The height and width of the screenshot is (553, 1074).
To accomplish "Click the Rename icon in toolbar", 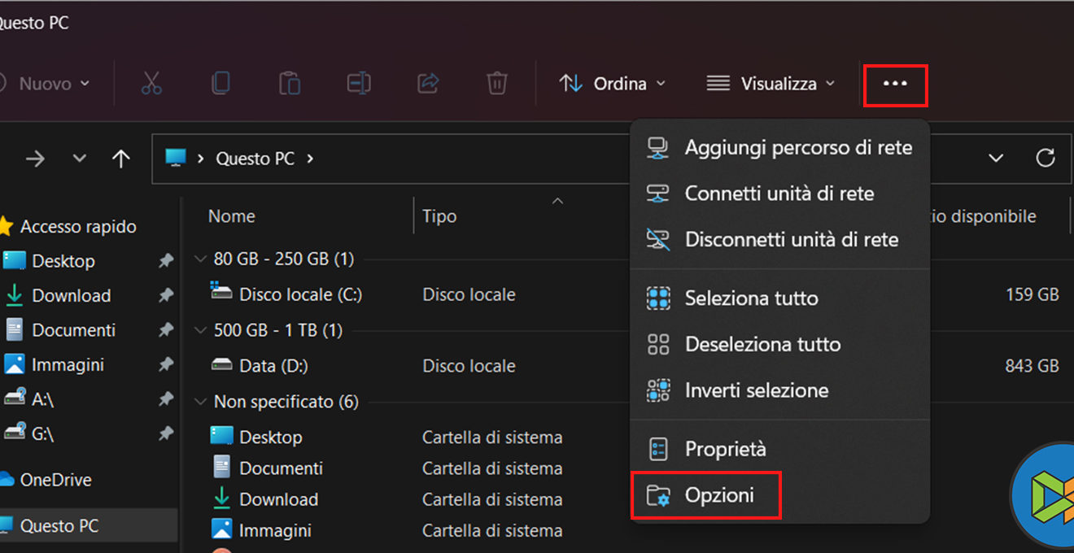I will (x=359, y=83).
